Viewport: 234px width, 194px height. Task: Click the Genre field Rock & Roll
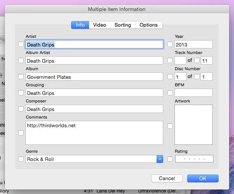coord(91,159)
